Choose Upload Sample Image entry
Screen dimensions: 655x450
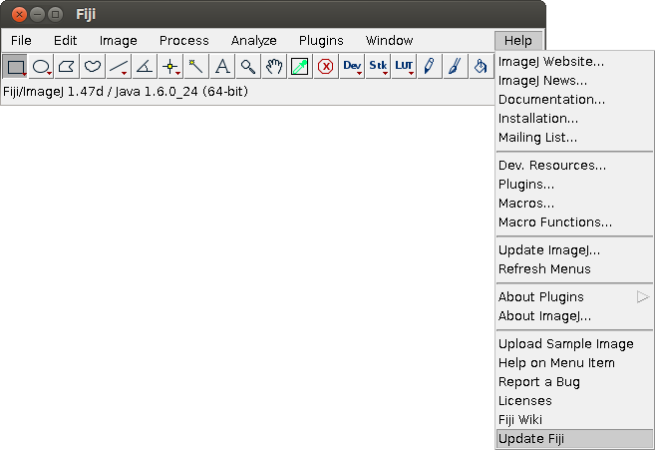(x=574, y=344)
